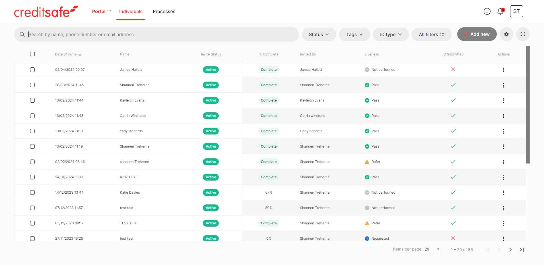Screen dimensions: 544x265
Task: Click the search magnifier icon
Action: 22,34
